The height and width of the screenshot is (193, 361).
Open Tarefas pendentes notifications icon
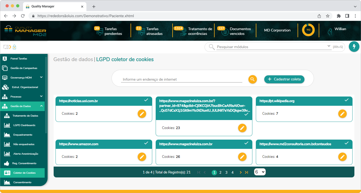point(99,31)
